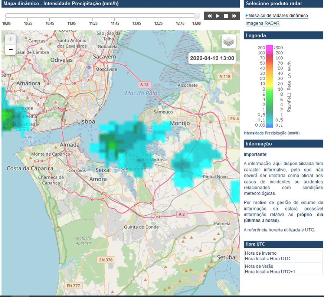
Task: Jump to 11:45 on the timeline
Action: (x=115, y=23)
